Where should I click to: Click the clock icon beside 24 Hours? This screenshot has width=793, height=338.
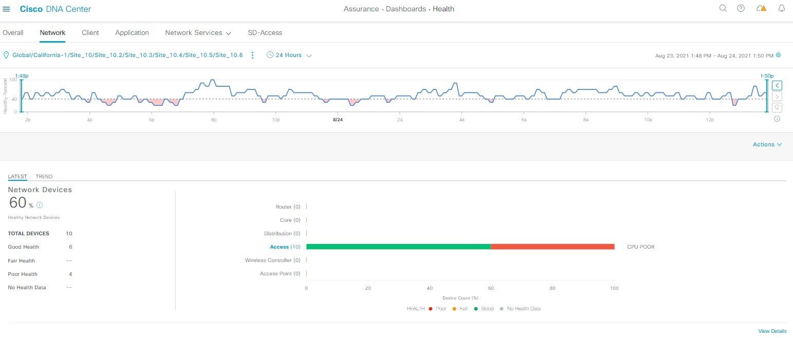click(x=270, y=55)
